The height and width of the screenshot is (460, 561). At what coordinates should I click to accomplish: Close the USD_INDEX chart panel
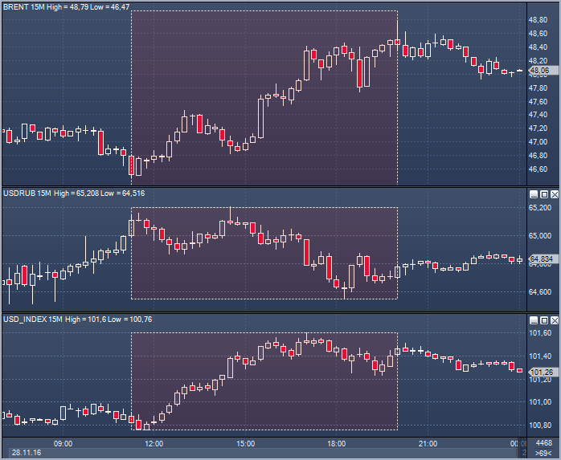[x=554, y=320]
